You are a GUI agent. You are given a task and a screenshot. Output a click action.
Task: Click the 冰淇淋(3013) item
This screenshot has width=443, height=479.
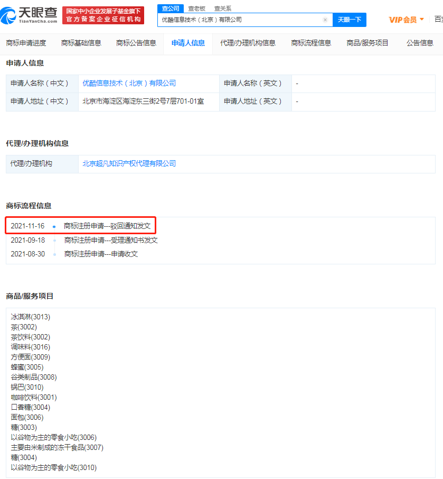click(31, 317)
